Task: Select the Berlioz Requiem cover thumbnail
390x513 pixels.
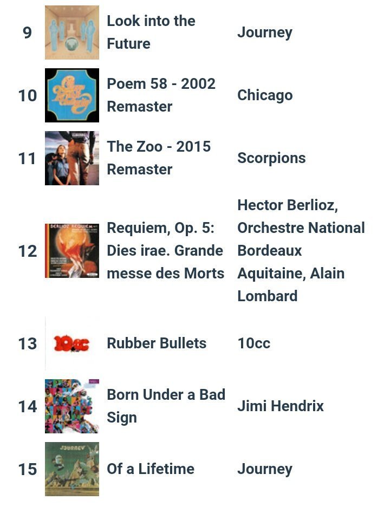Action: coord(72,251)
